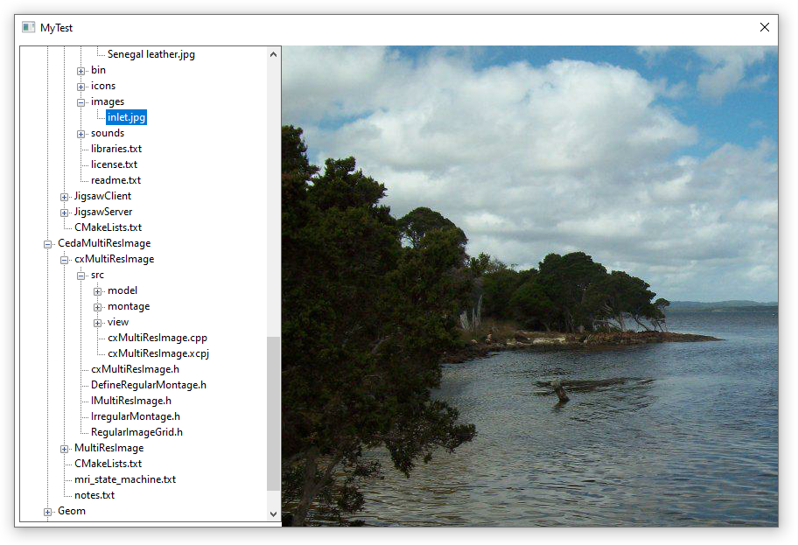798x545 pixels.
Task: Collapse the src folder node
Action: (x=80, y=276)
